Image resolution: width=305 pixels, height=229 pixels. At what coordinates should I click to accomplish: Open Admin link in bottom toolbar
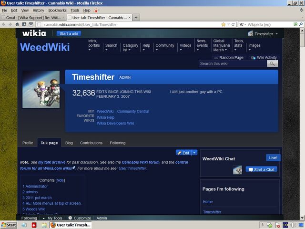[102, 218]
